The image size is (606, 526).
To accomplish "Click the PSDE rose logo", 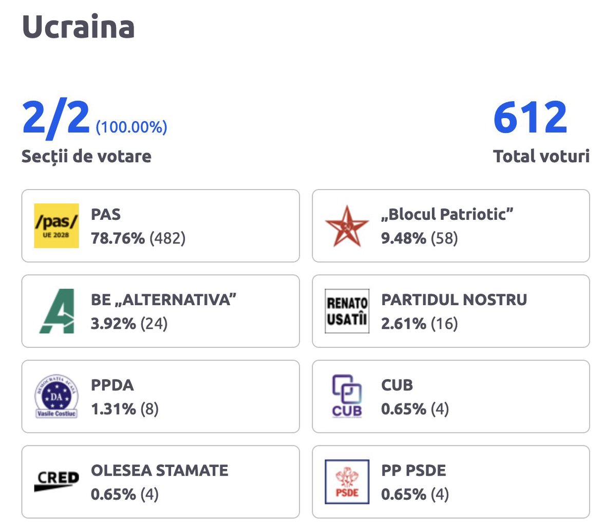I will click(347, 481).
